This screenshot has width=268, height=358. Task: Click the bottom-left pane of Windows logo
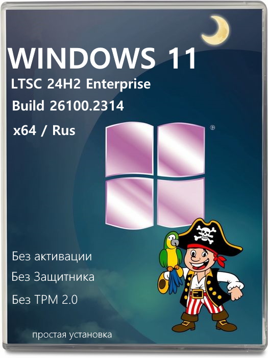(x=129, y=203)
